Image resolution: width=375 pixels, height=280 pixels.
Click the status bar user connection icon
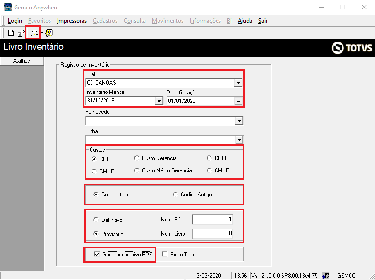(325, 275)
